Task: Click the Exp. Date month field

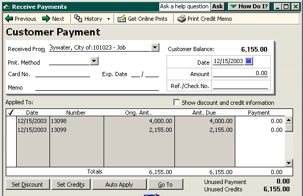Action: pyautogui.click(x=135, y=74)
